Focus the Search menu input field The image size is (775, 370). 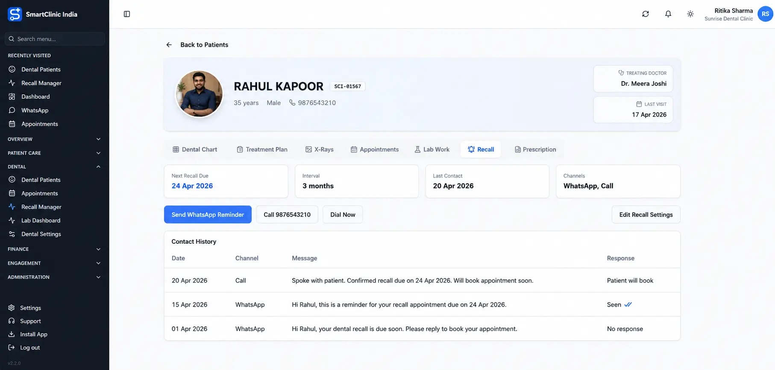point(55,39)
